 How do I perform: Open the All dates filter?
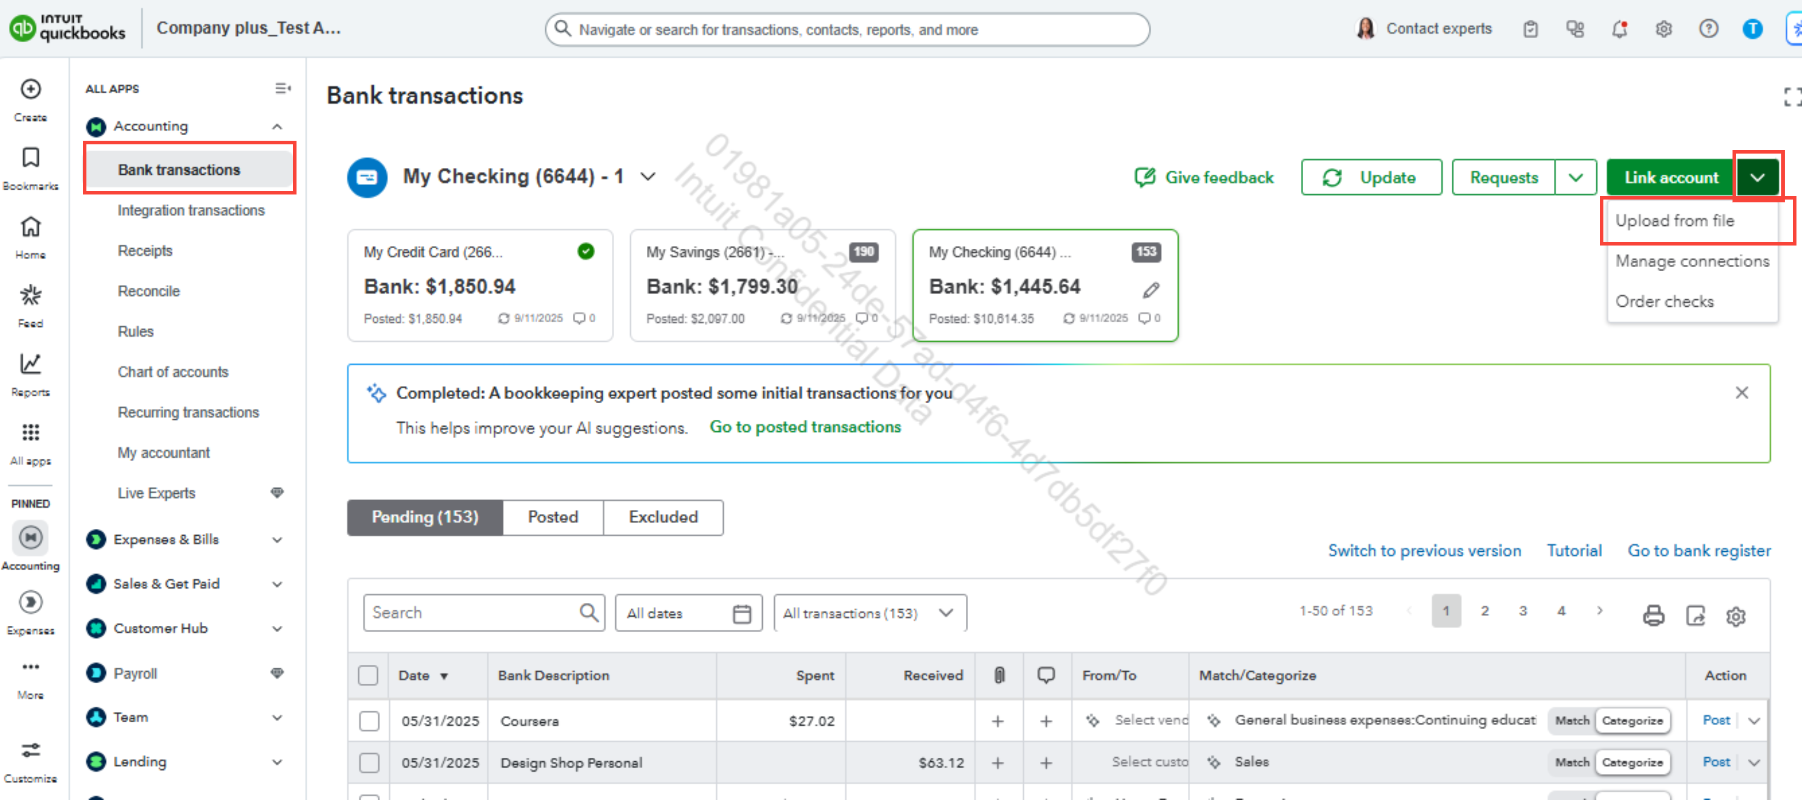tap(689, 613)
